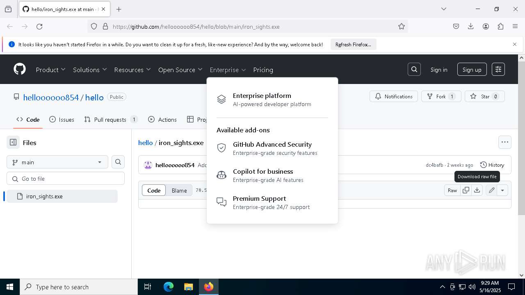This screenshot has width=525, height=295.
Task: Select GitHub Advanced Security add-on
Action: click(272, 148)
